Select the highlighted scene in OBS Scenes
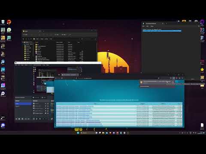This screenshot has height=154, width=206. [x=23, y=104]
